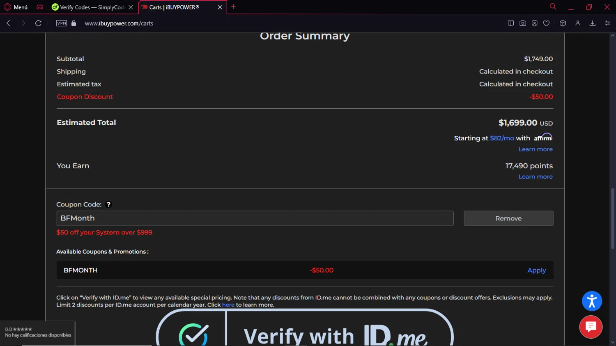Click the $82/mo Affirm financing link
Viewport: 616px width, 346px height.
coord(502,138)
